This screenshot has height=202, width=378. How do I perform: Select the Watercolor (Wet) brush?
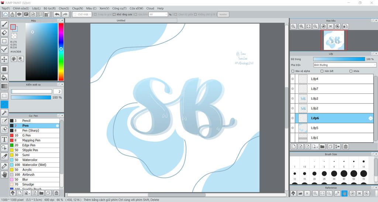34,165
